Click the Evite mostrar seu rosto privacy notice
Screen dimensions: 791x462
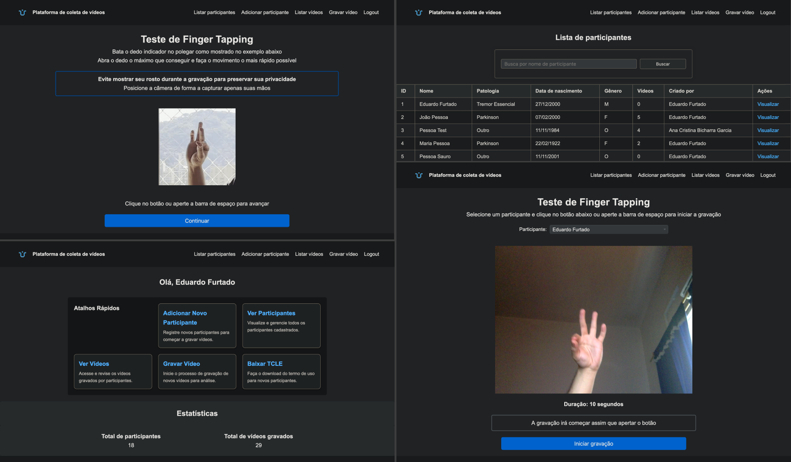(197, 84)
